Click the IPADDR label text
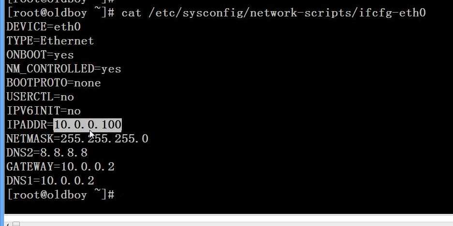This screenshot has width=453, height=226. (x=27, y=125)
